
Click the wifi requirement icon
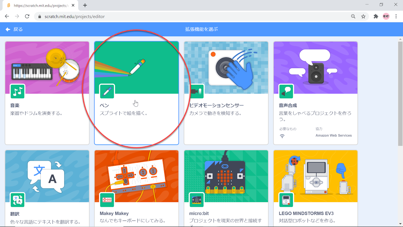point(282,136)
